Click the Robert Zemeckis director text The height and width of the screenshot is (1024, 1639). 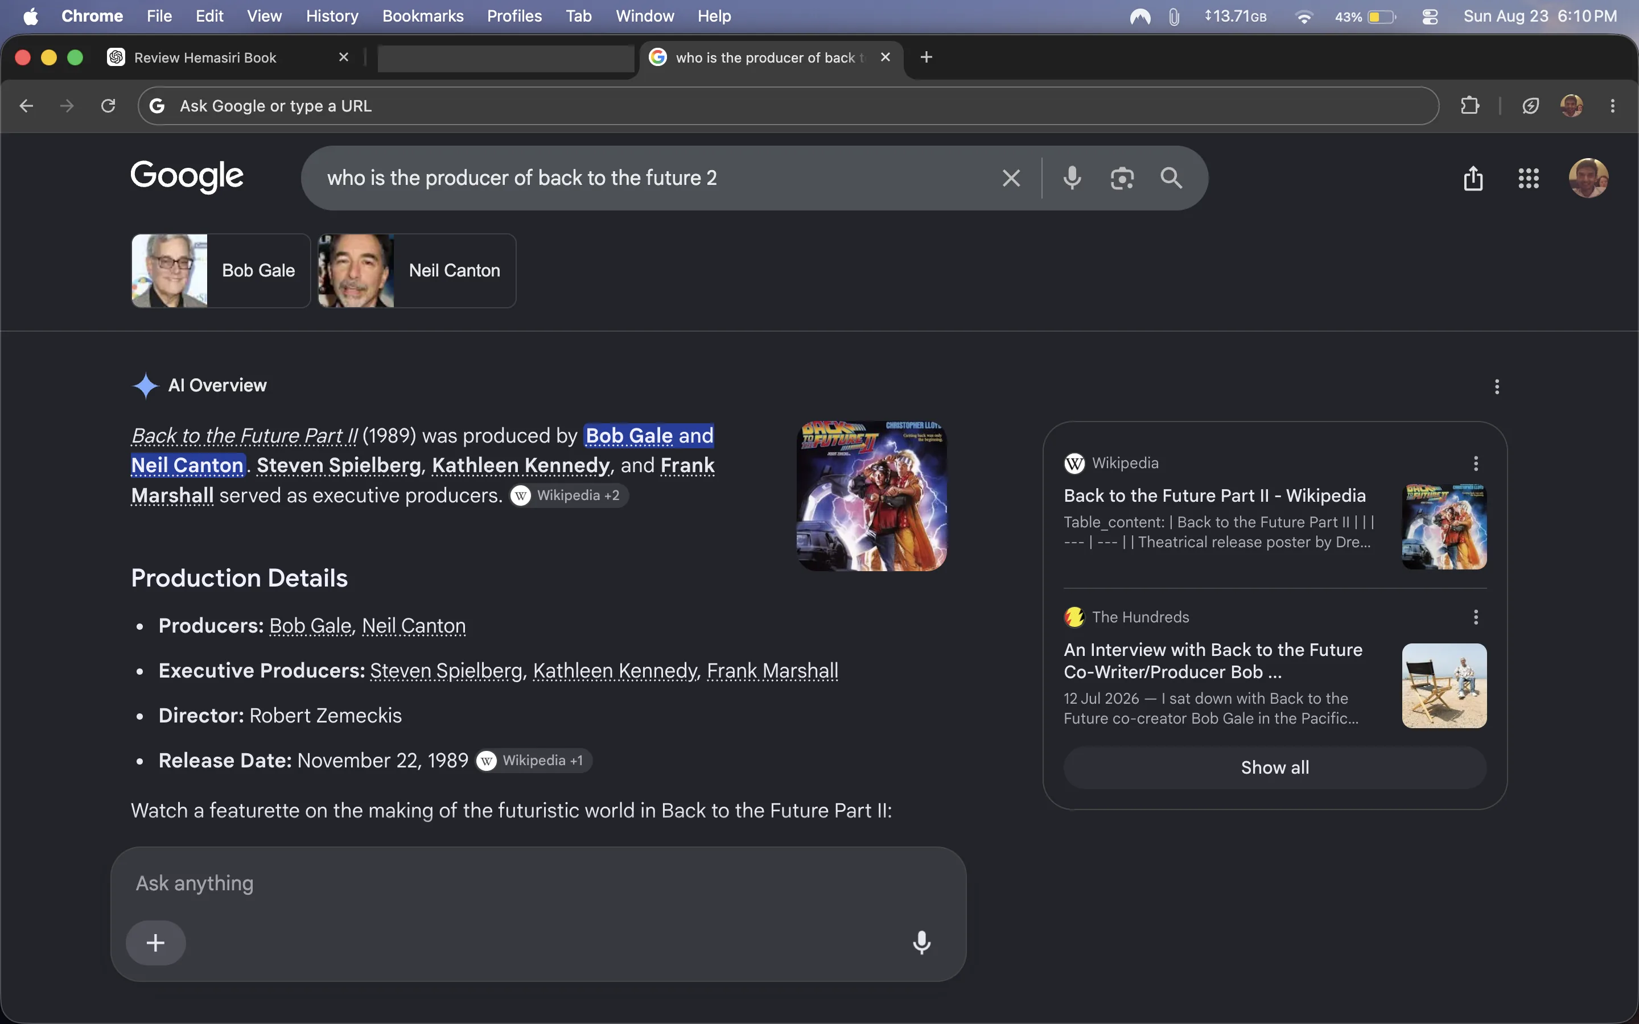[325, 716]
